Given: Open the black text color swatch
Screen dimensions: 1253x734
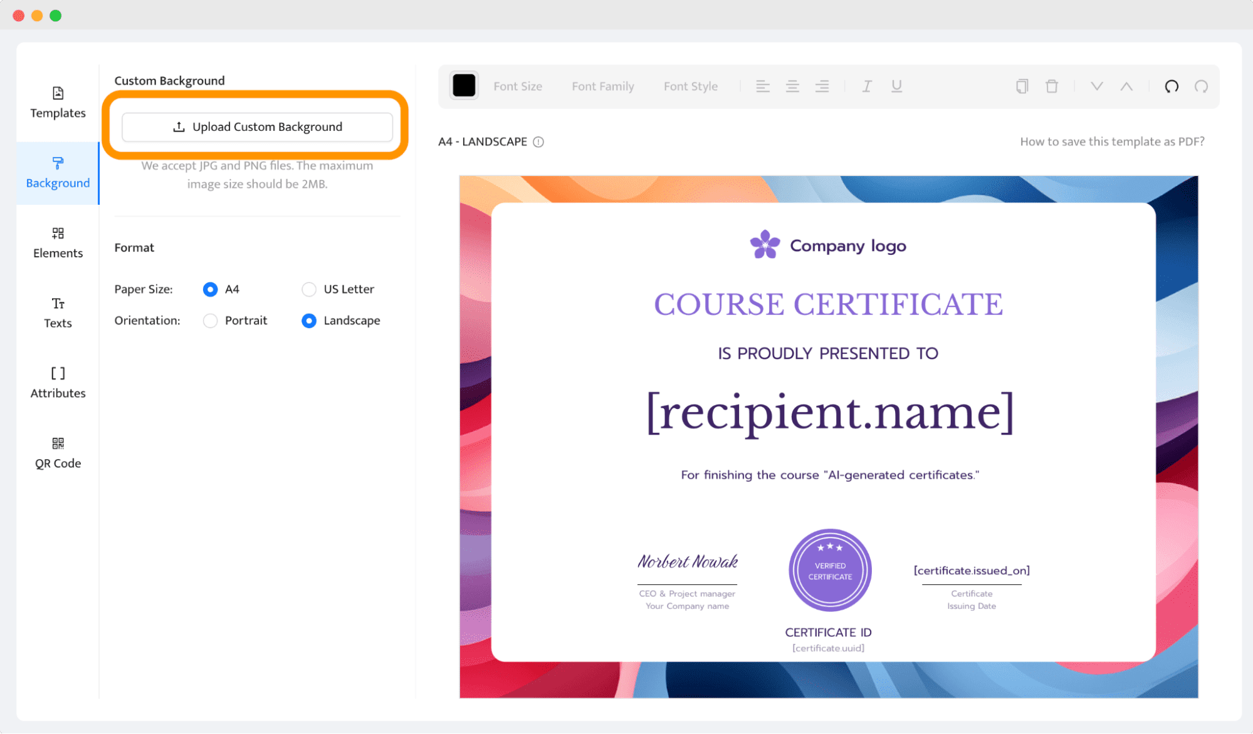Looking at the screenshot, I should click(464, 86).
